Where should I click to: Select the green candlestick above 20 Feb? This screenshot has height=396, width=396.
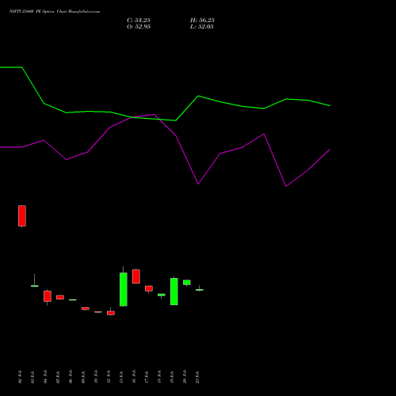coord(187,283)
